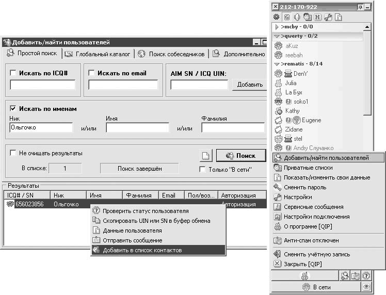Image resolution: width=386 pixels, height=295 pixels.
Task: Click the wrench settings icon in toolbar
Action: 328,17
